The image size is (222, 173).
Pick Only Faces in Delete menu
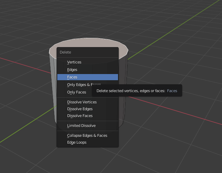[88, 92]
